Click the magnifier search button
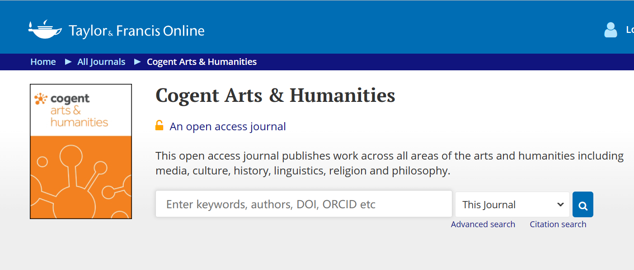 tap(582, 205)
